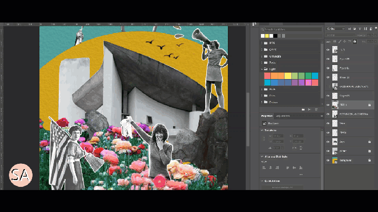
Task: Align top edges in Properties
Action: [x=288, y=168]
